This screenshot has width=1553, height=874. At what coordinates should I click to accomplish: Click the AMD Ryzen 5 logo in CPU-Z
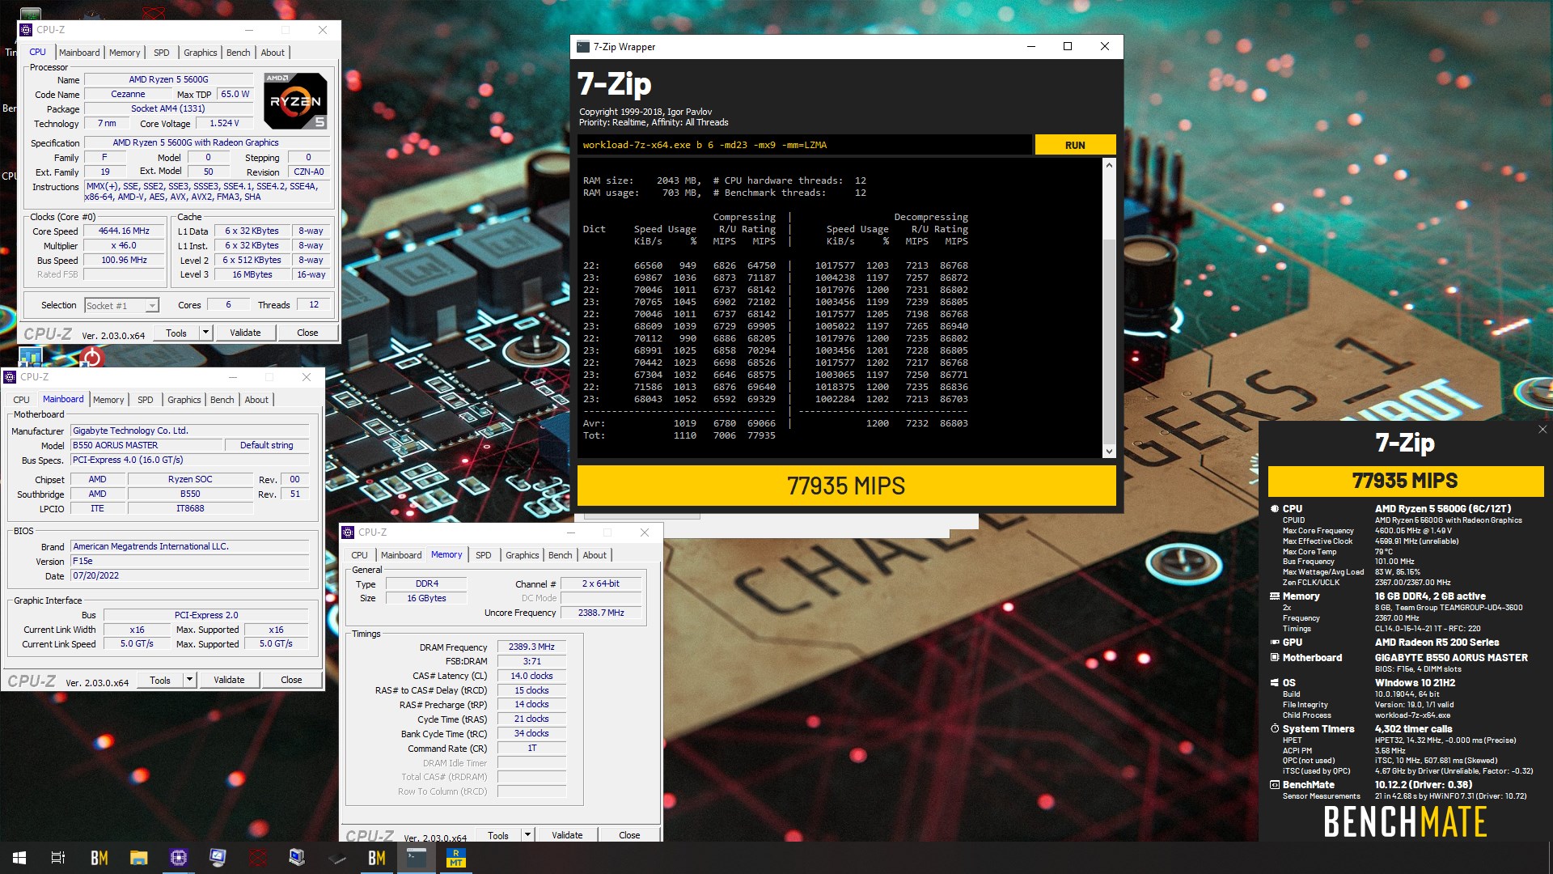tap(295, 101)
